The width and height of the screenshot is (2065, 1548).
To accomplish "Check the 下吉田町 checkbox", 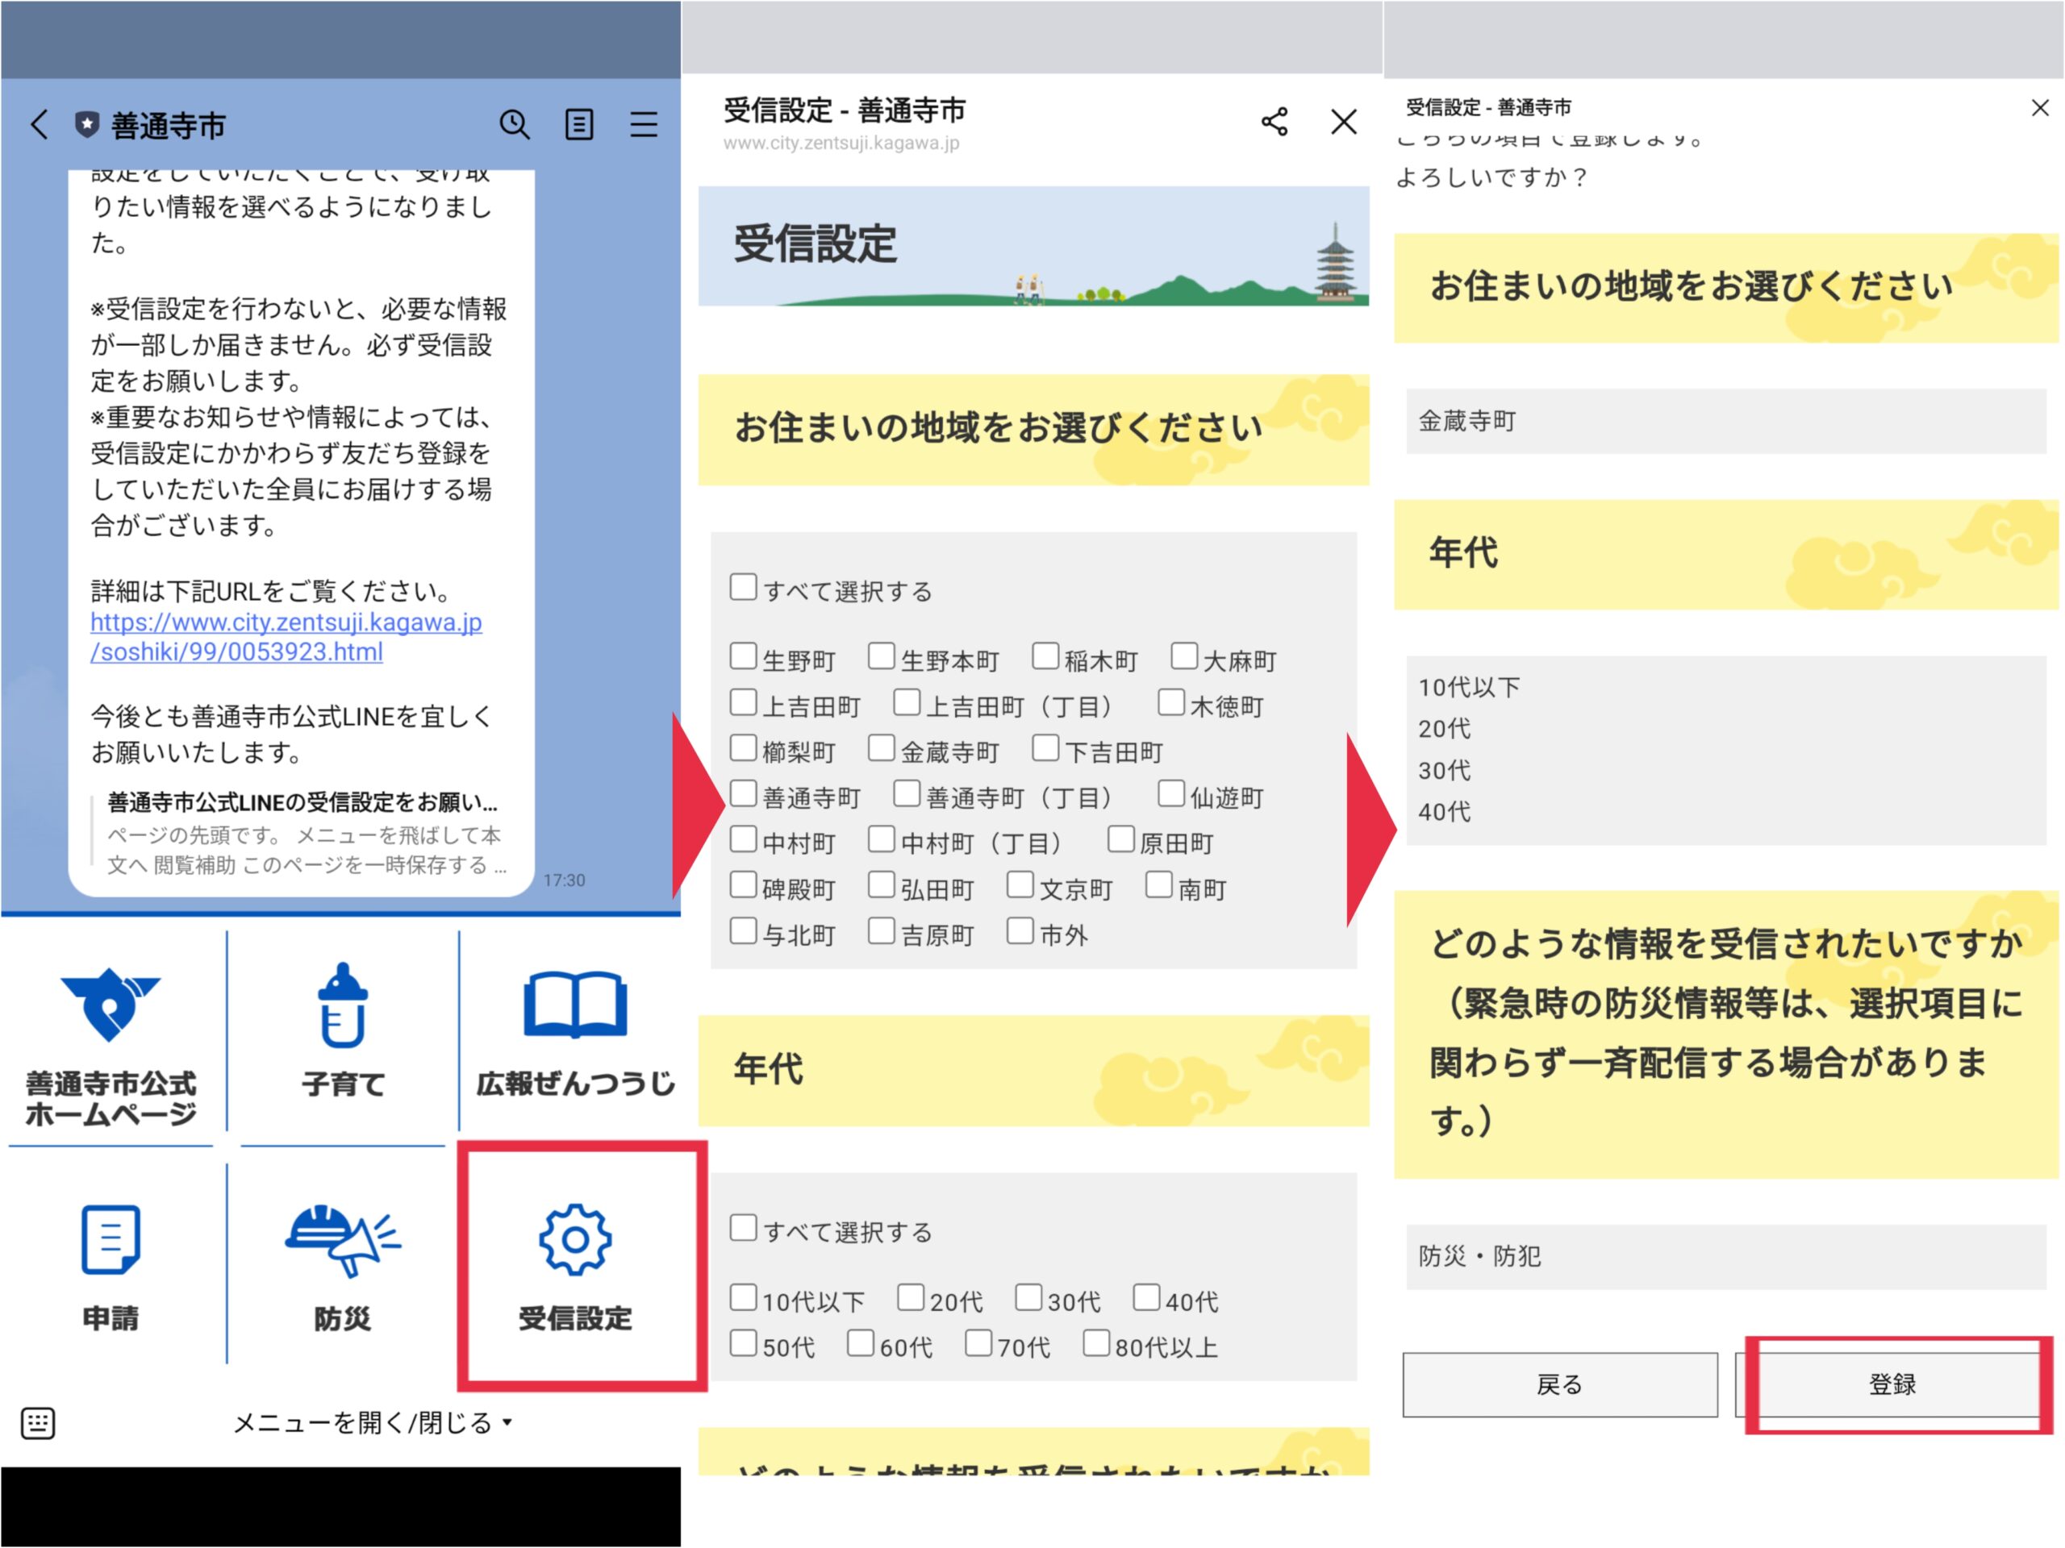I will pyautogui.click(x=1045, y=747).
